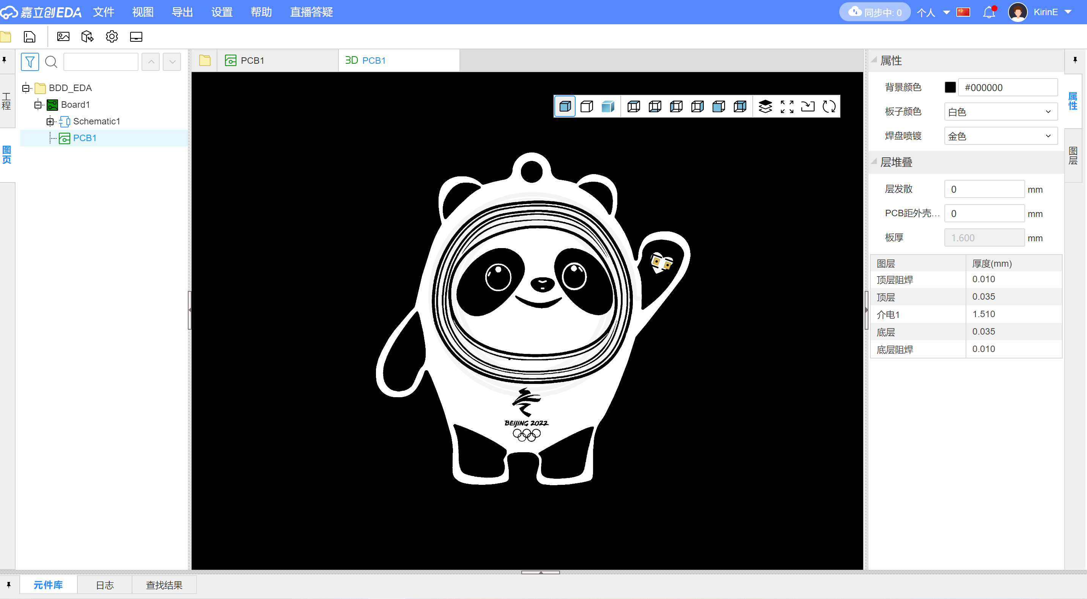
Task: Click the fit-to-screen expand arrows icon
Action: pos(787,106)
